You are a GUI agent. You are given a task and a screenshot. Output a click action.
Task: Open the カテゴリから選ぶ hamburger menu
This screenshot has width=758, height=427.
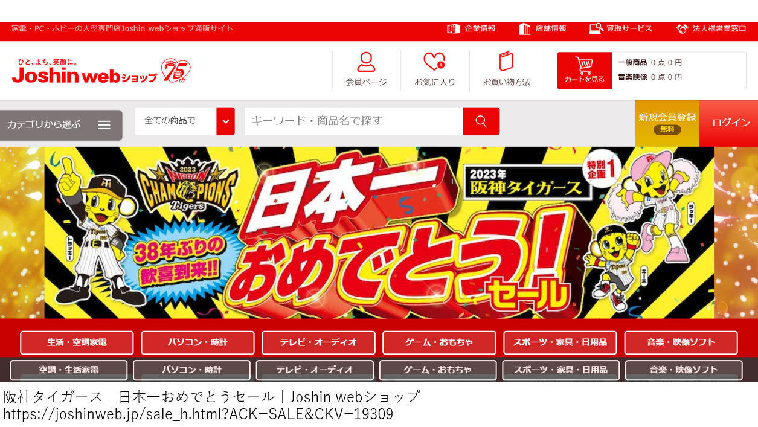(x=61, y=125)
